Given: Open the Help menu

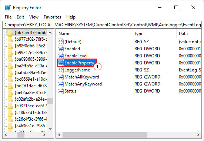Looking at the screenshot, I should click(x=71, y=17).
